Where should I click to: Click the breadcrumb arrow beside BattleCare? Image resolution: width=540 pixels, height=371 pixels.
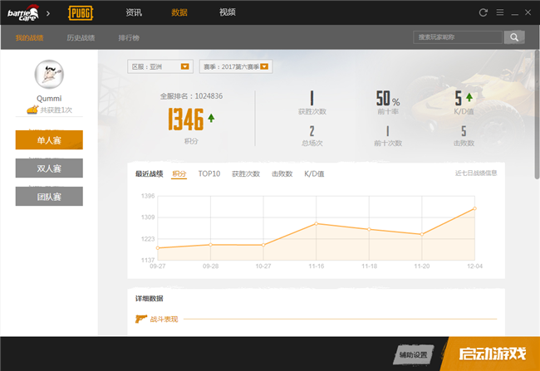tap(48, 13)
